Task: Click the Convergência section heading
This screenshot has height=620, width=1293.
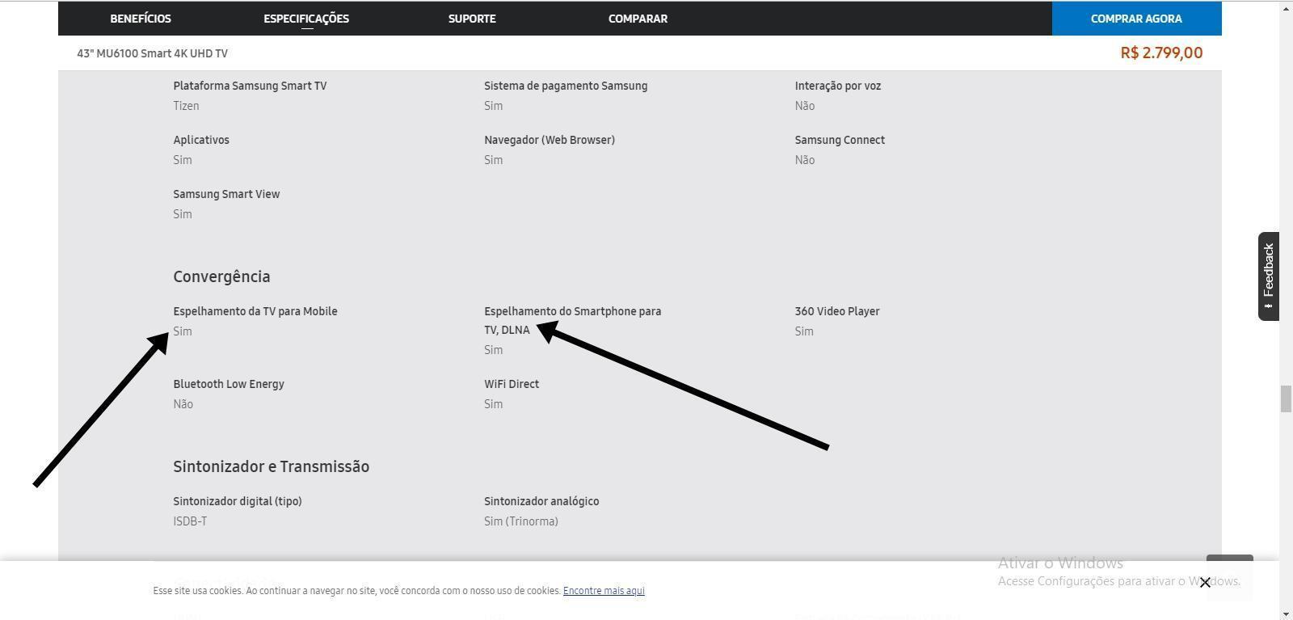Action: 221,276
